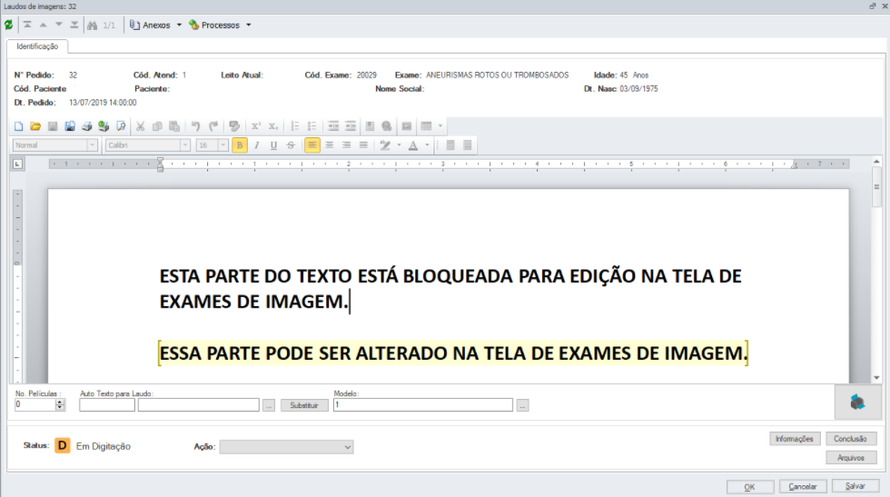Expand the text highlight color arrow
Screen dimensions: 890x497
pos(399,145)
